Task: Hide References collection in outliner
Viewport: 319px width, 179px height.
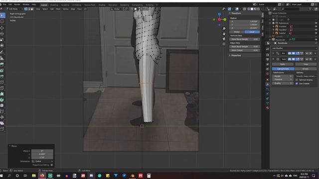Action: click(x=316, y=23)
